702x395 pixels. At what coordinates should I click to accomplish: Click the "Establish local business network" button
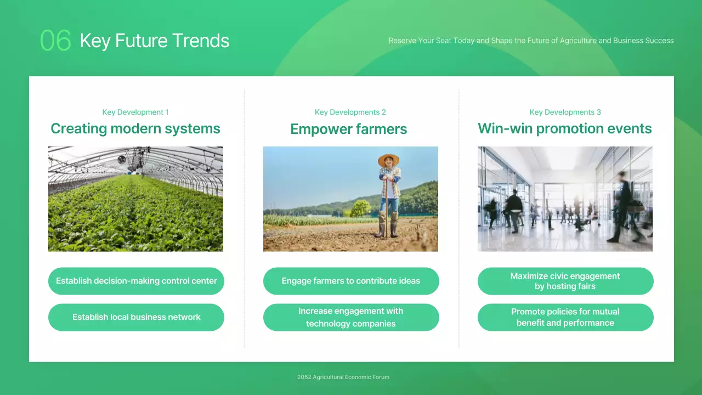coord(136,317)
